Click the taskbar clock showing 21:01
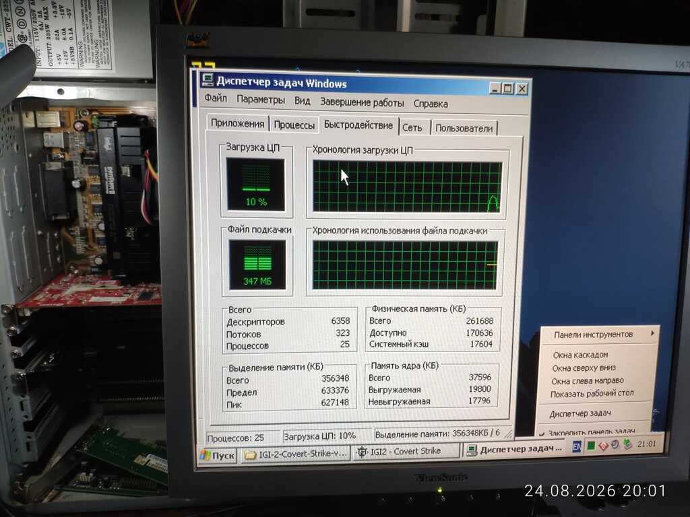This screenshot has width=690, height=517. tap(646, 444)
